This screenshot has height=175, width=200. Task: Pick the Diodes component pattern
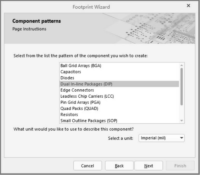[x=67, y=78]
